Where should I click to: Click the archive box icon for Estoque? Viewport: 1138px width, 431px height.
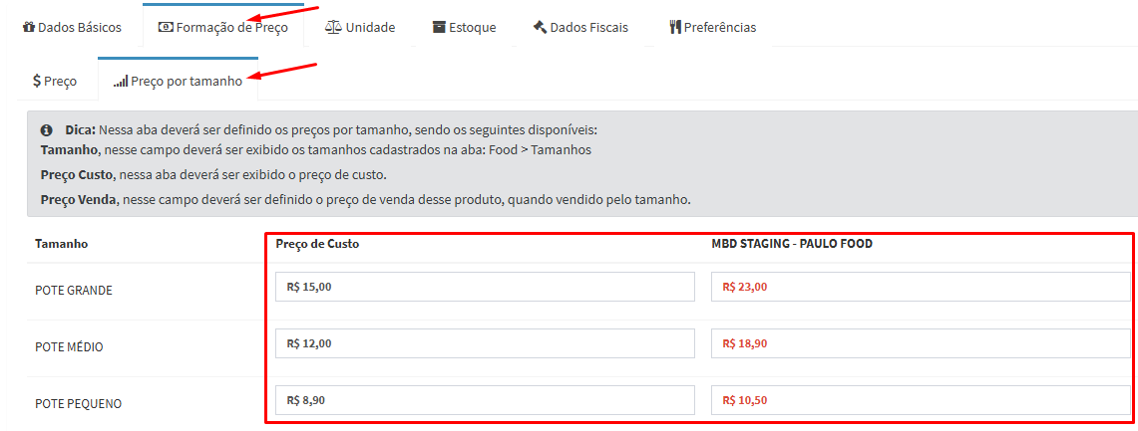[x=439, y=27]
